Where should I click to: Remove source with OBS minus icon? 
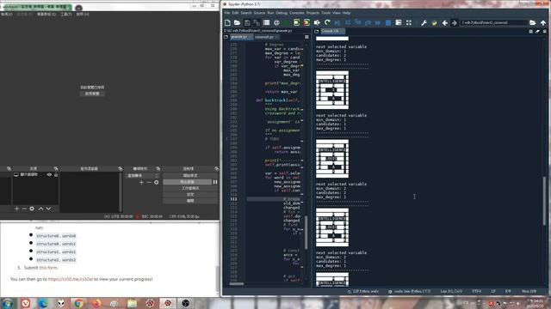tap(24, 209)
